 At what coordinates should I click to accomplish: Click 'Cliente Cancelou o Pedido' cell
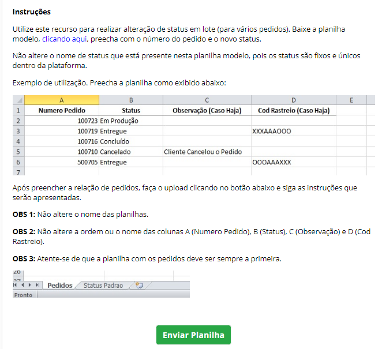coord(207,152)
